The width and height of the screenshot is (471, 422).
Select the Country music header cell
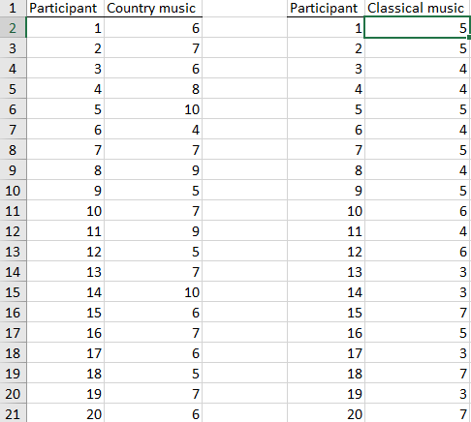pyautogui.click(x=153, y=8)
